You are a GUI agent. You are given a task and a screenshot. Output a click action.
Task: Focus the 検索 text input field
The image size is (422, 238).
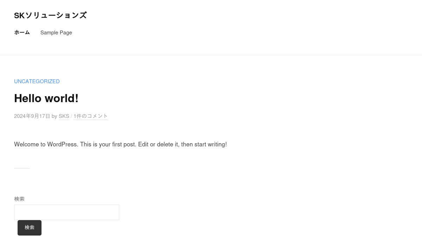click(x=66, y=212)
